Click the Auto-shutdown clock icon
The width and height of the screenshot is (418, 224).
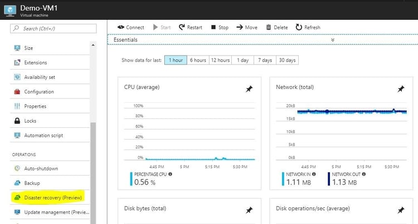click(17, 168)
